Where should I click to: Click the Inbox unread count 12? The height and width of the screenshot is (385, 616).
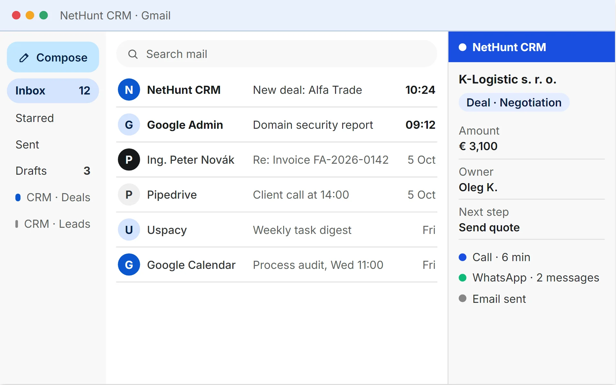[x=84, y=91]
